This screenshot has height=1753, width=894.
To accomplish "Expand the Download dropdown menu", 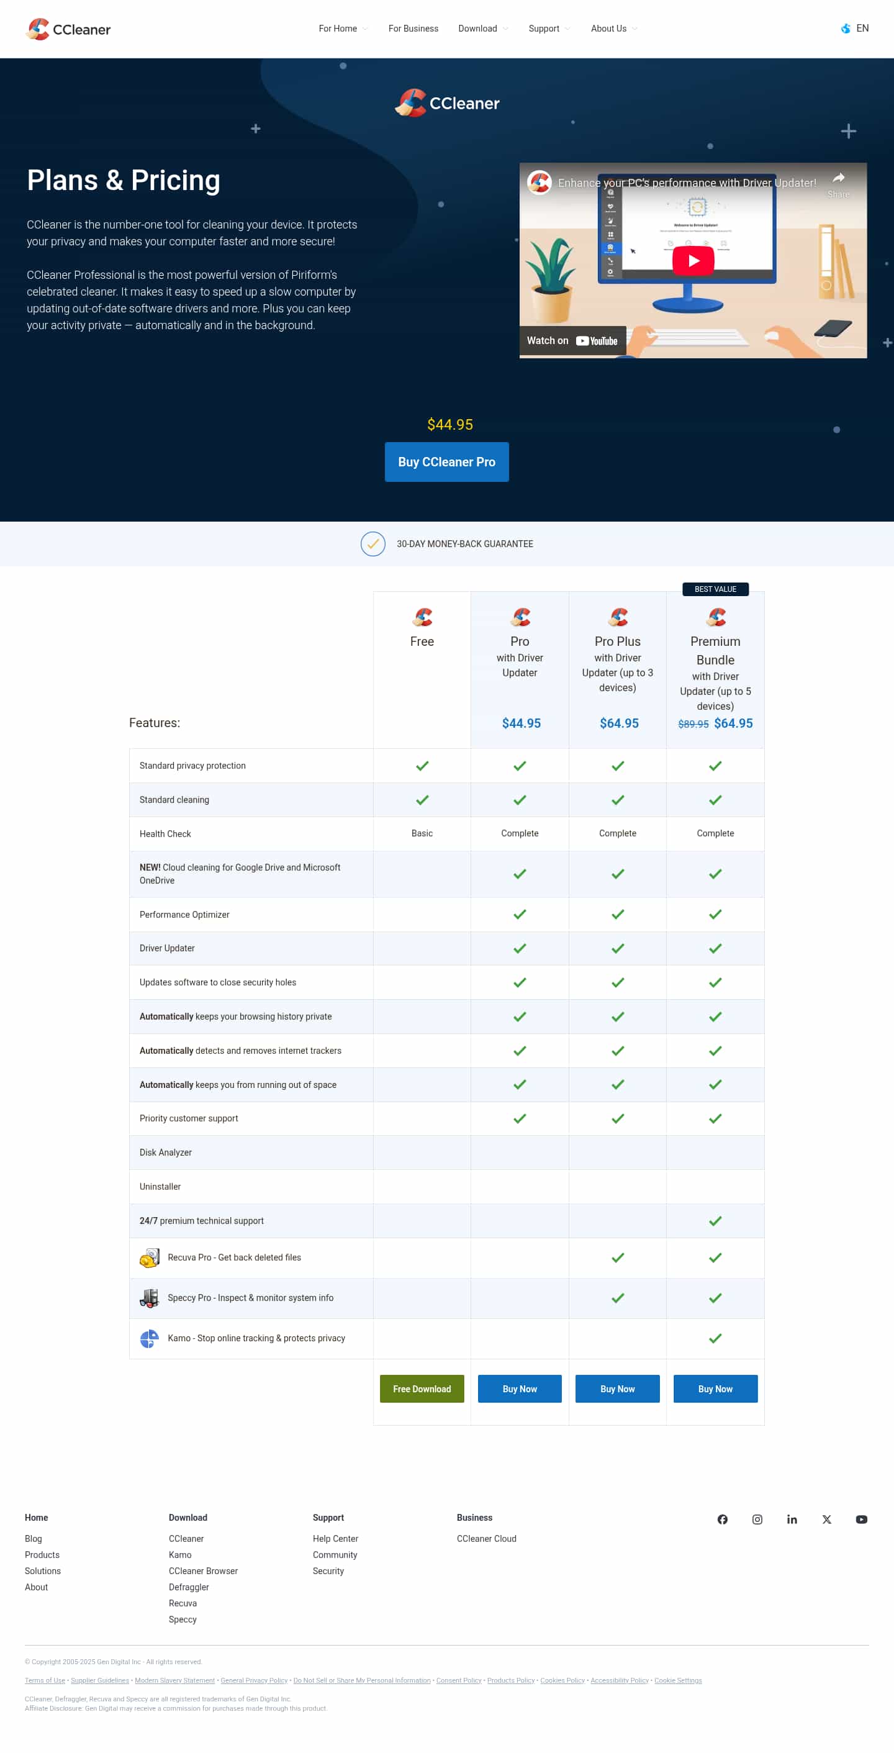I will pos(482,29).
